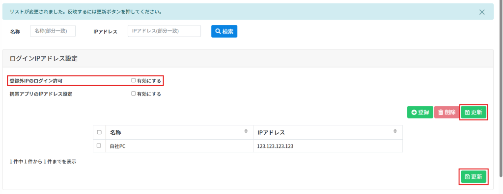Focus the IPアドレス search input field
The width and height of the screenshot is (503, 194).
coord(164,31)
